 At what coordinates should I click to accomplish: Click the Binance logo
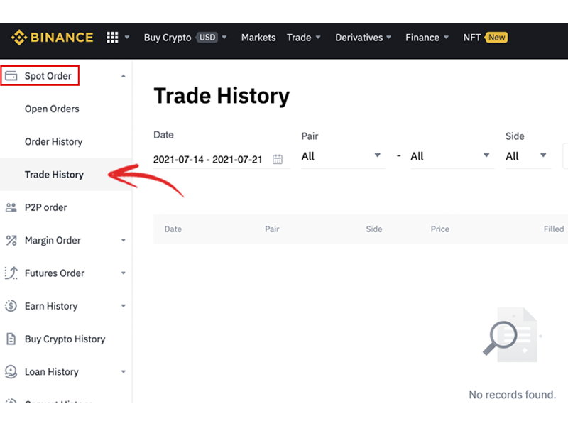(x=52, y=38)
